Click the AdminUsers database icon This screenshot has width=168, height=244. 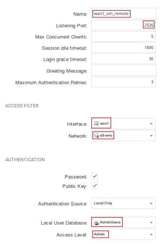97,222
